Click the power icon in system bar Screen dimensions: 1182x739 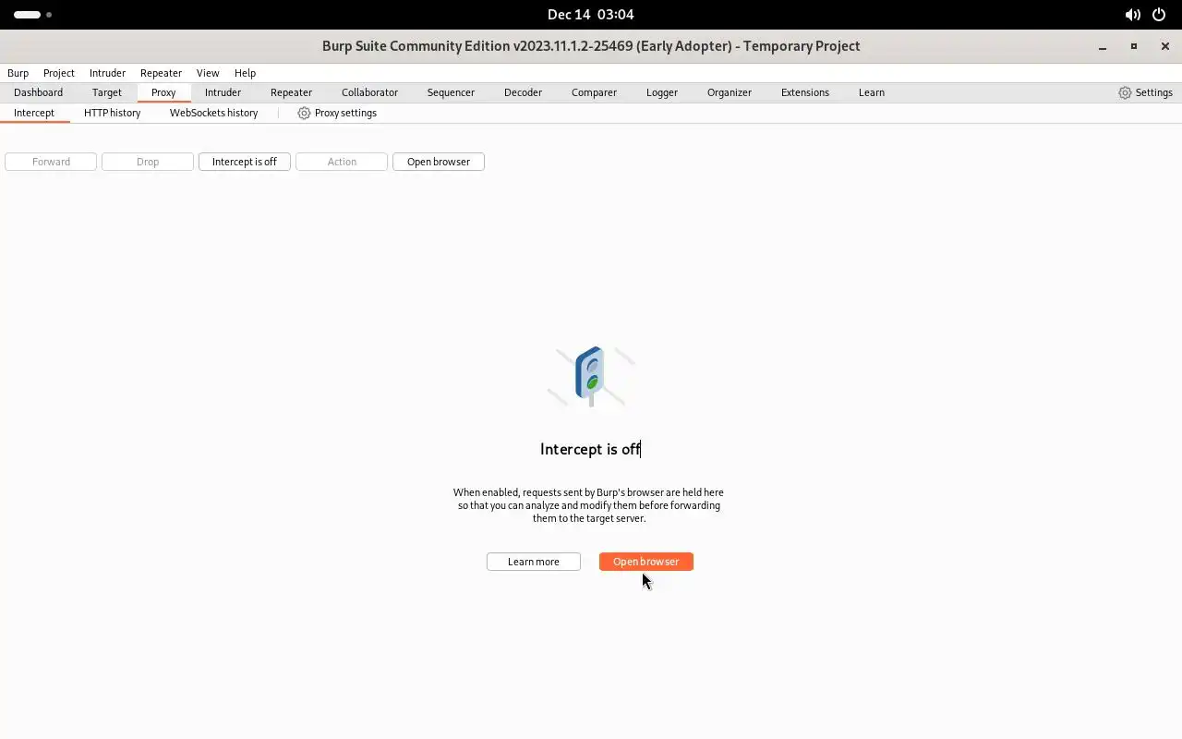[1159, 15]
